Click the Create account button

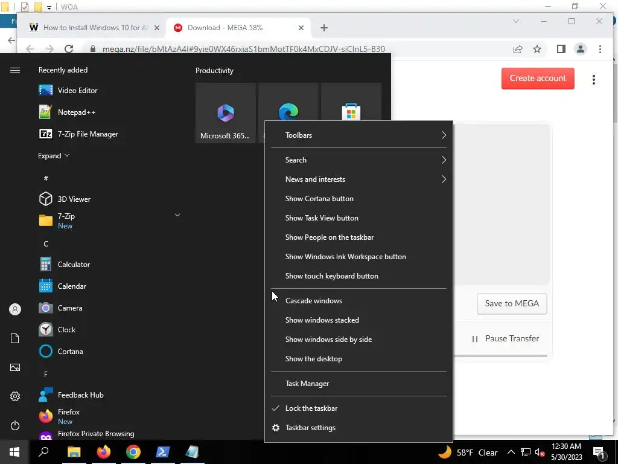tap(538, 79)
